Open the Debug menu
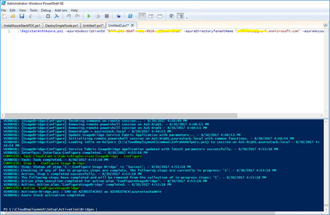The image size is (330, 215). [x=46, y=11]
